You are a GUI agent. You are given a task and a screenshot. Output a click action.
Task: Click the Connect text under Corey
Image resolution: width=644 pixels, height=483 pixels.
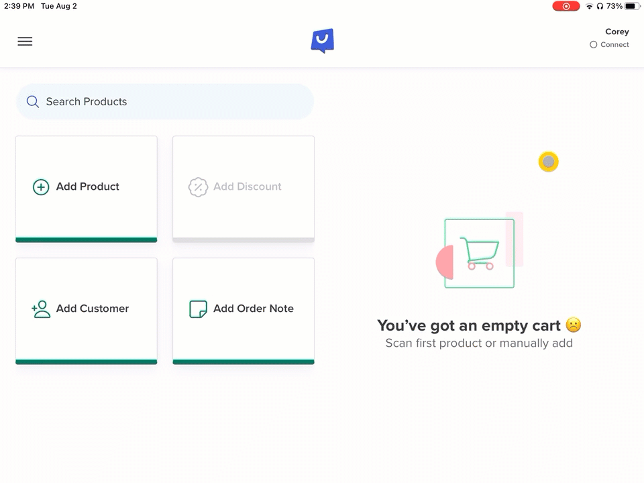pos(614,45)
